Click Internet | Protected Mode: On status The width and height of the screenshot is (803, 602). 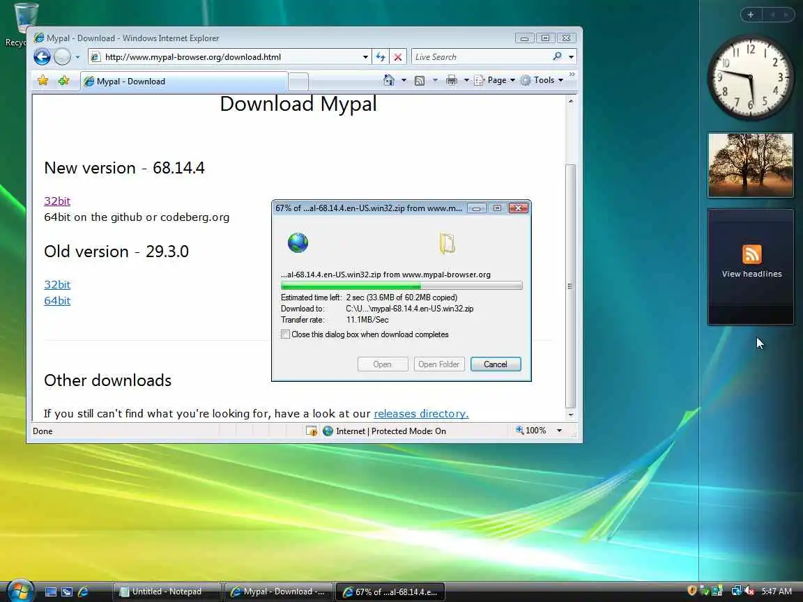[391, 431]
